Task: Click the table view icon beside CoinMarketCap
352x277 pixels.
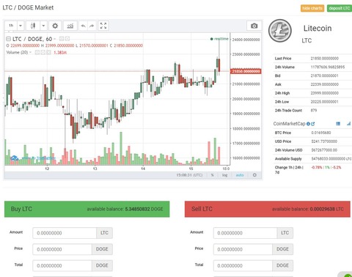Action: pyautogui.click(x=338, y=124)
